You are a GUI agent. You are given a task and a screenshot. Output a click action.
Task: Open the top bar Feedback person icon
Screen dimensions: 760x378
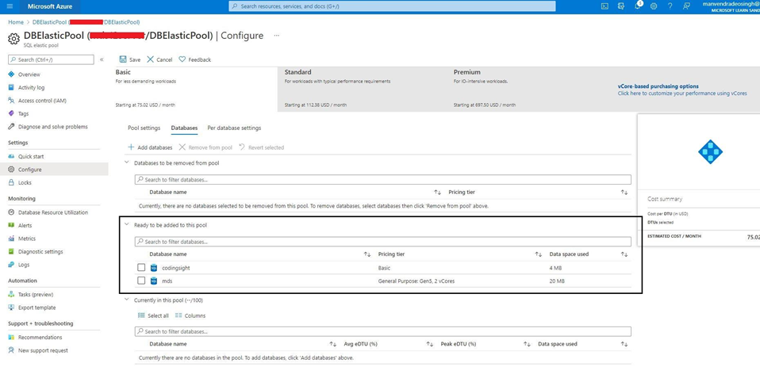(686, 6)
